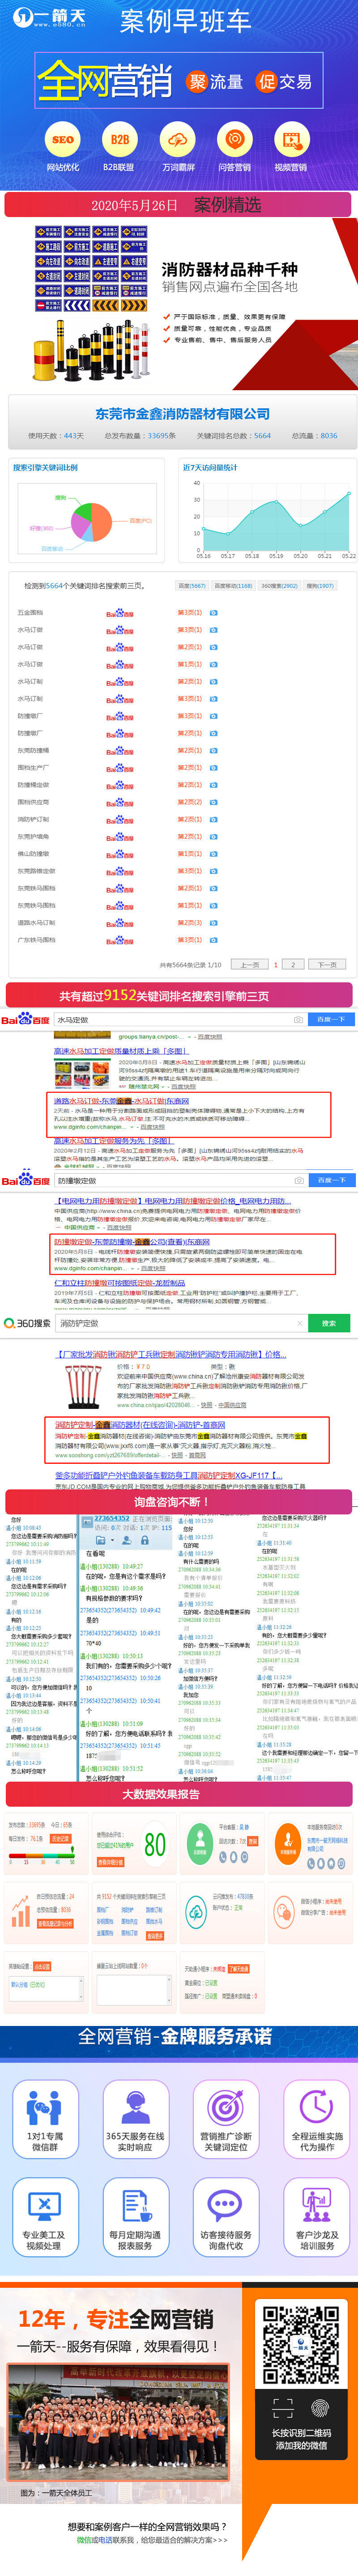Screen dimensions: 358x2576
Task: Open the 道路水马订做-东莞金鑫 search result
Action: pos(121,1100)
